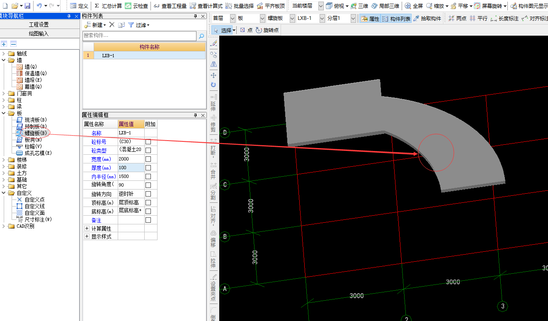
Task: Undo the last action
Action: click(x=39, y=6)
